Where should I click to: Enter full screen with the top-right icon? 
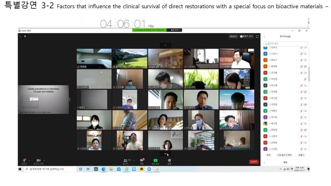257,36
